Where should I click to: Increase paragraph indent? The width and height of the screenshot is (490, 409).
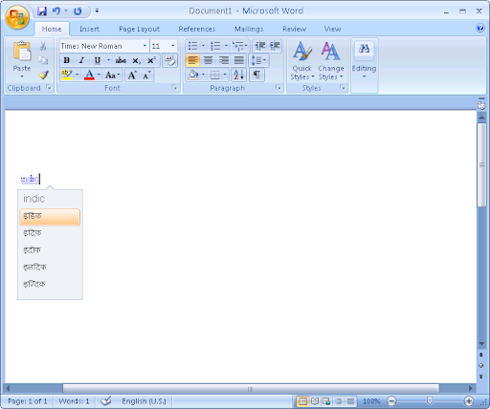(x=275, y=46)
